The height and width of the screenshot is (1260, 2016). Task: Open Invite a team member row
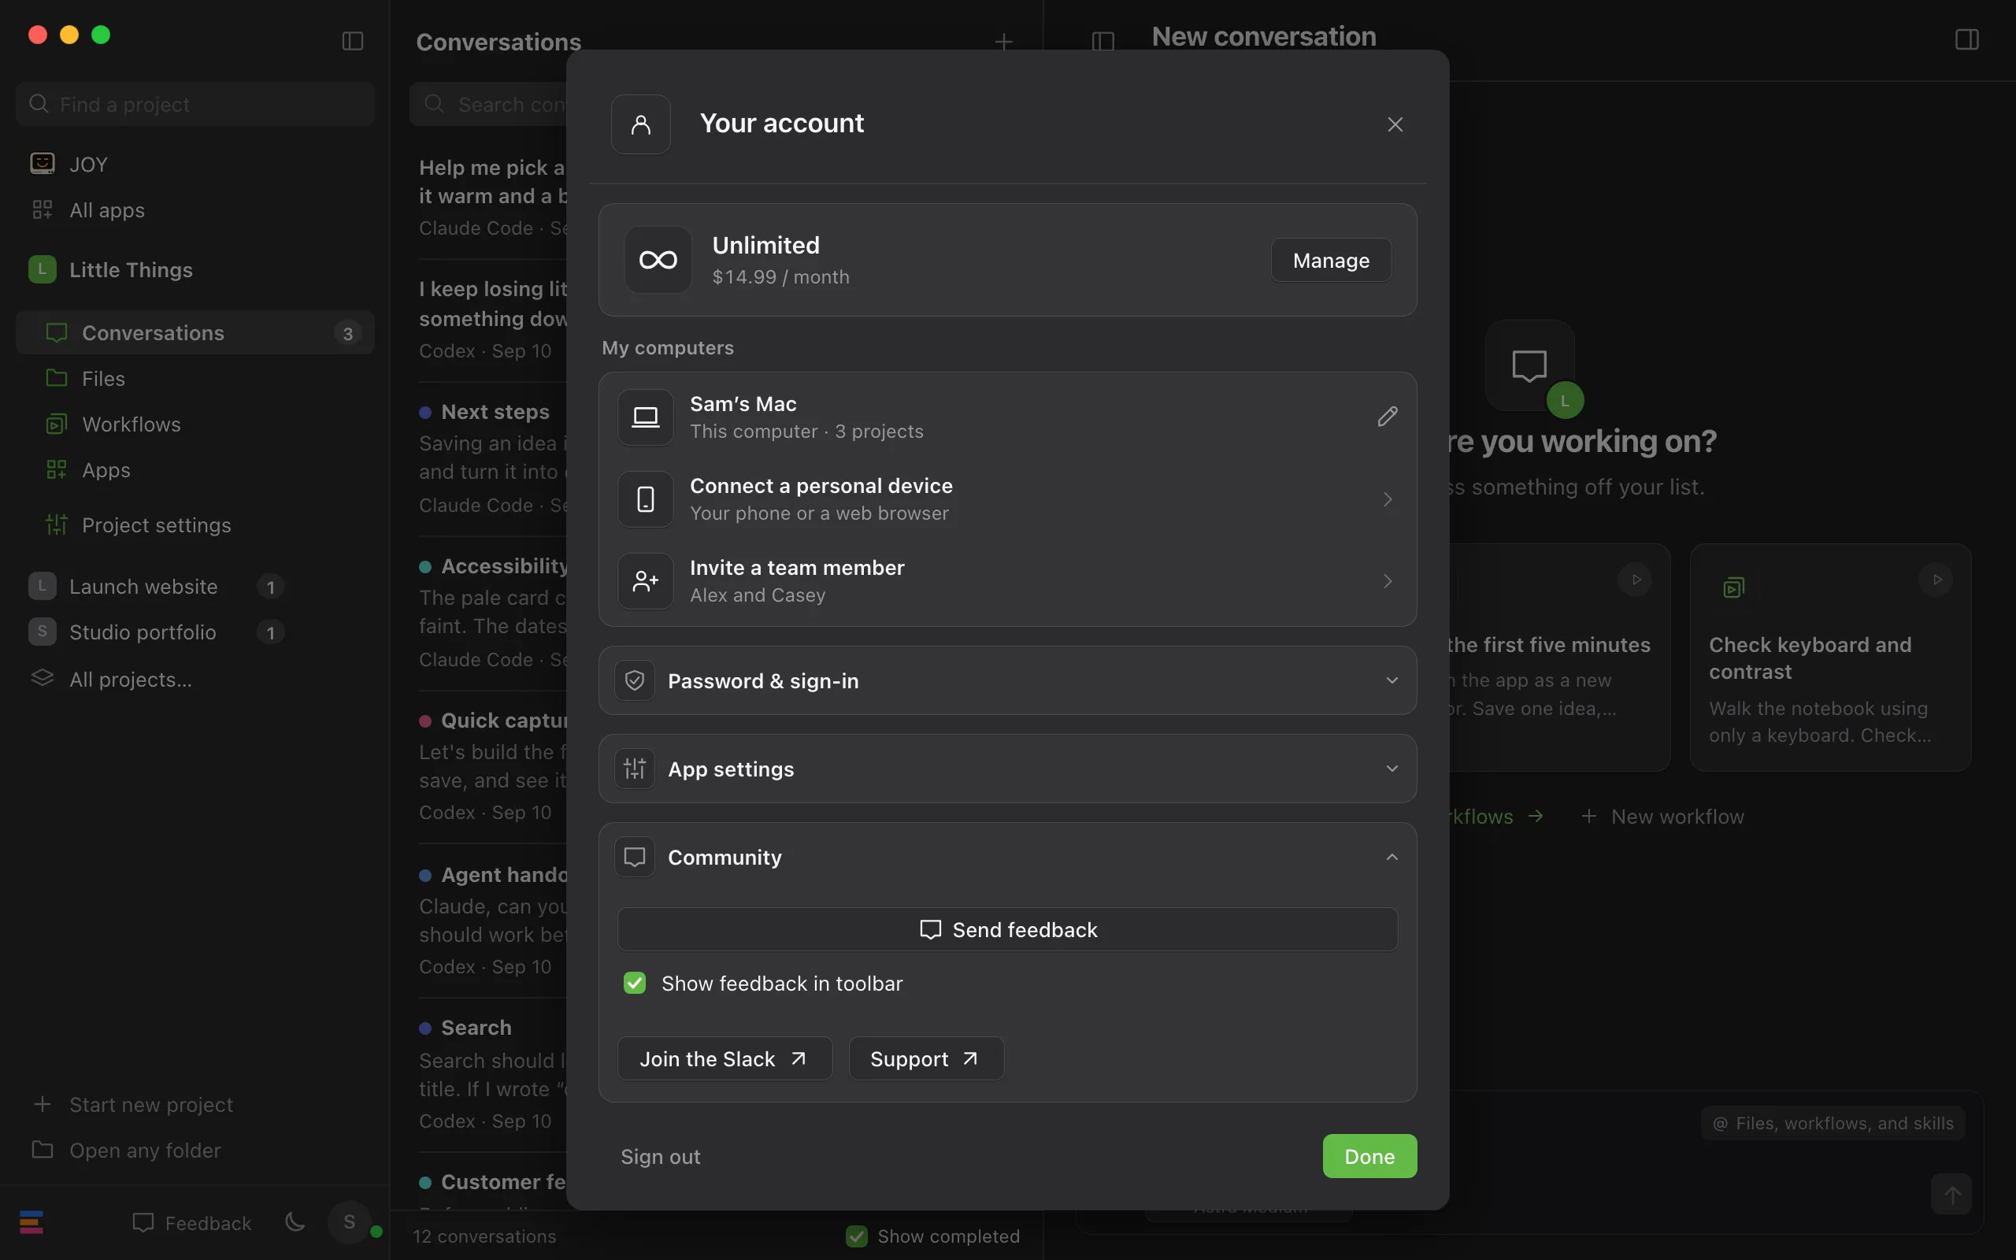(x=1007, y=581)
